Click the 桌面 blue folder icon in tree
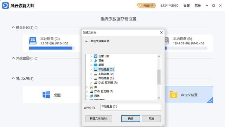 click(96, 65)
